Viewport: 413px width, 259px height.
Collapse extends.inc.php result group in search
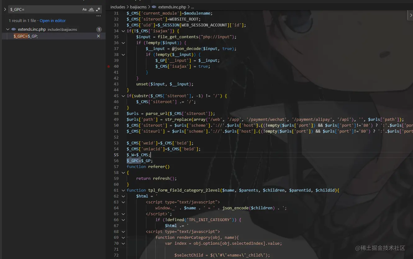click(x=8, y=30)
